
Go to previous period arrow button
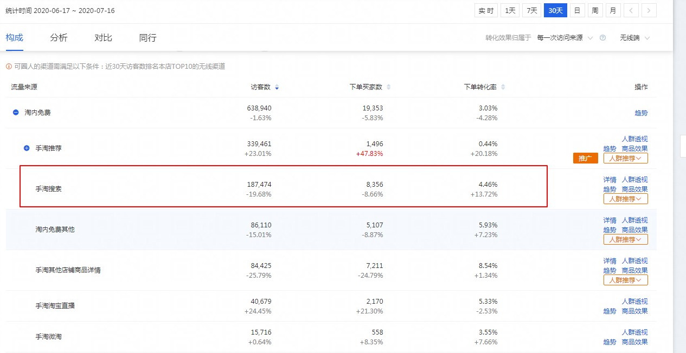(631, 10)
